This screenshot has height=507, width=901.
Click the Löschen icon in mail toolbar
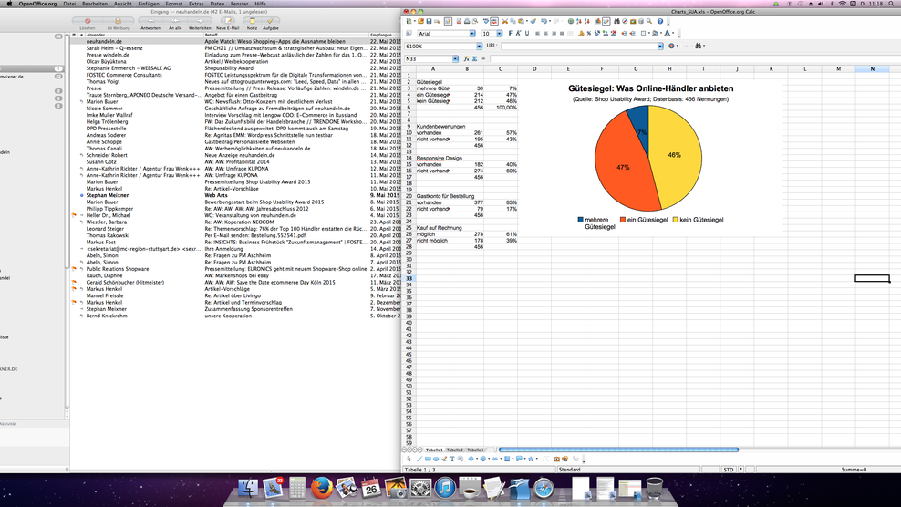[88, 21]
